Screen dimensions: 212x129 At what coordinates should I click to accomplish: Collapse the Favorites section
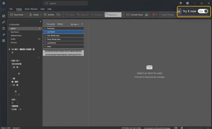(10, 25)
